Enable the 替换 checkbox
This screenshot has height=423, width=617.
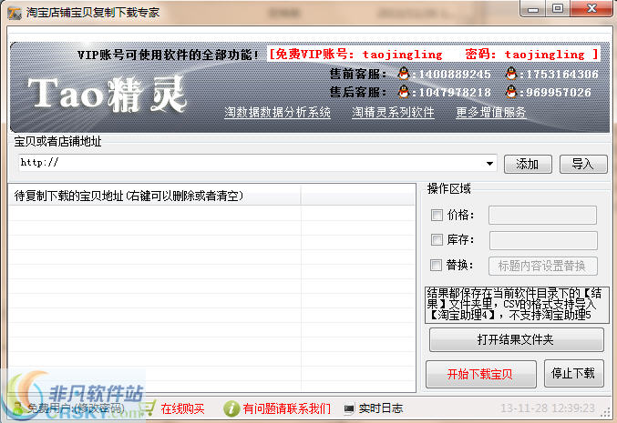(436, 265)
